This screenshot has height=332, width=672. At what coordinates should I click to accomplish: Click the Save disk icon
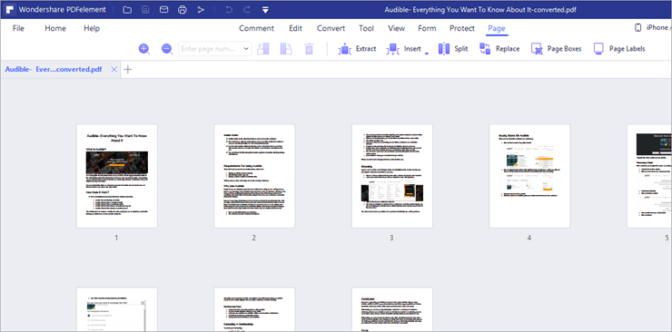145,10
